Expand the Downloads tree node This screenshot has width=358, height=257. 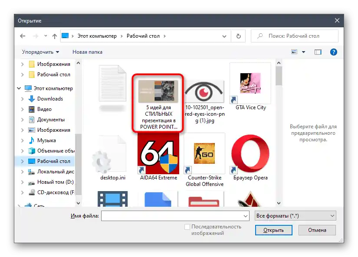coord(23,99)
